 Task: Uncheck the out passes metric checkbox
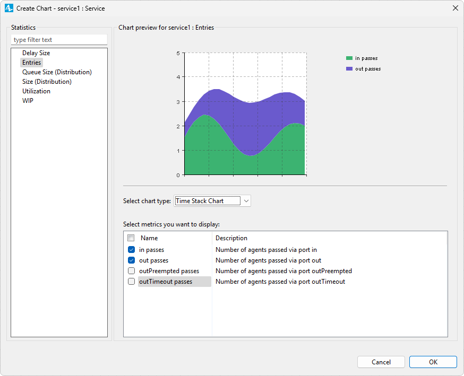(131, 260)
